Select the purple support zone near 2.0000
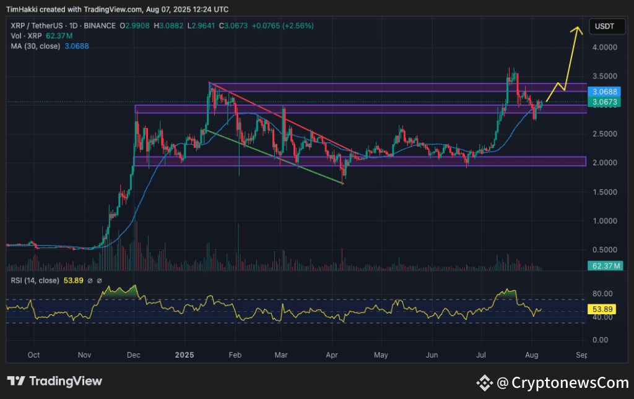The width and height of the screenshot is (634, 399). click(x=360, y=161)
